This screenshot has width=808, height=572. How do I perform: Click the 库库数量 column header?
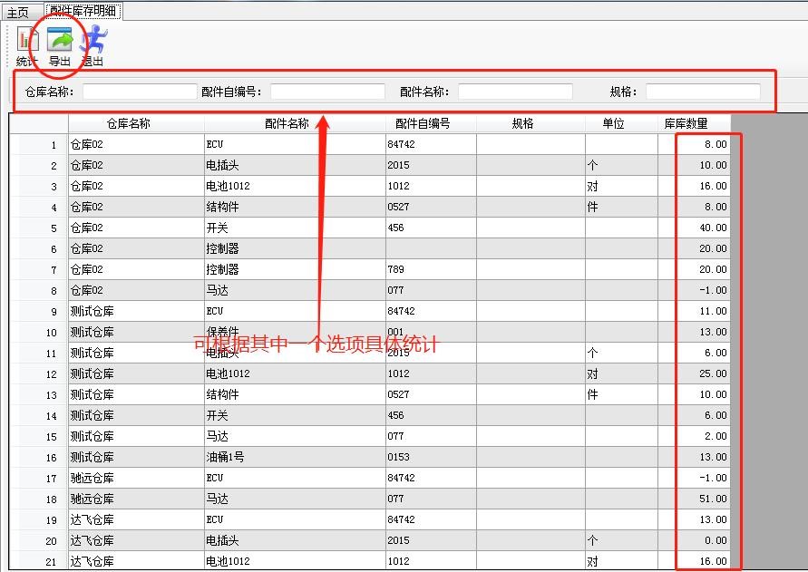pyautogui.click(x=694, y=123)
